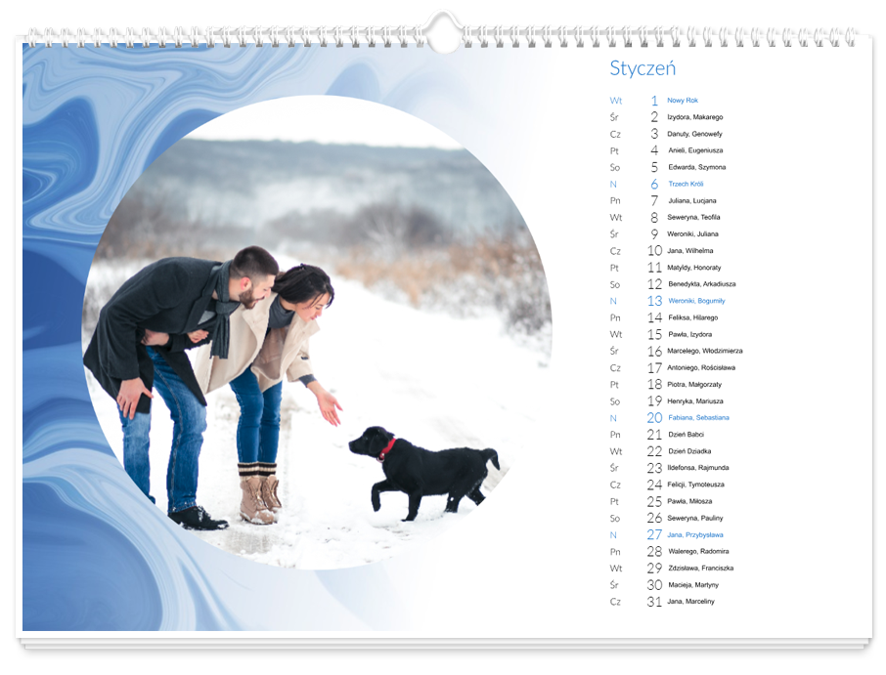The width and height of the screenshot is (886, 675).
Task: Click the Dzień Dziadka entry
Action: click(689, 451)
